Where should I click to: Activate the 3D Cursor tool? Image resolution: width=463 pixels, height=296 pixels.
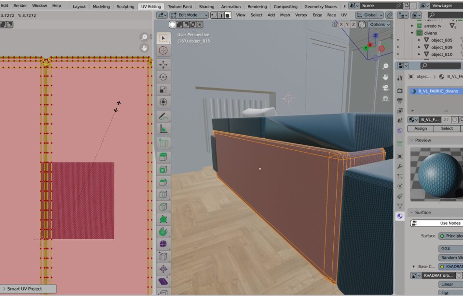[163, 50]
